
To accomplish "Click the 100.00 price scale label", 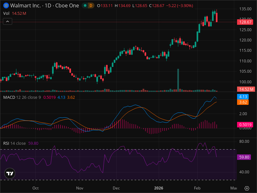I will click(x=245, y=82).
